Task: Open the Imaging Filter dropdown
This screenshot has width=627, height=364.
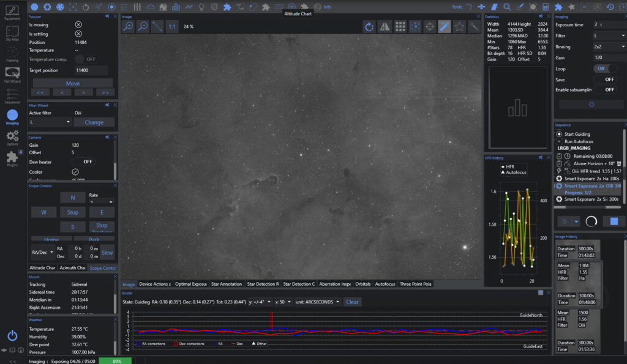Action: click(x=609, y=35)
